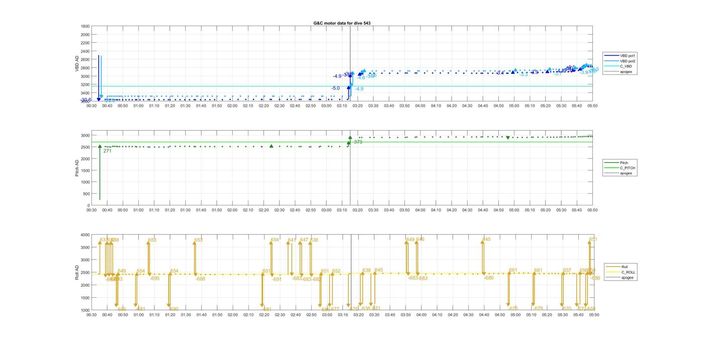Screen dimensions: 704x348
Task: Click the '646' data label in the Roll plot
Action: pyautogui.click(x=420, y=240)
